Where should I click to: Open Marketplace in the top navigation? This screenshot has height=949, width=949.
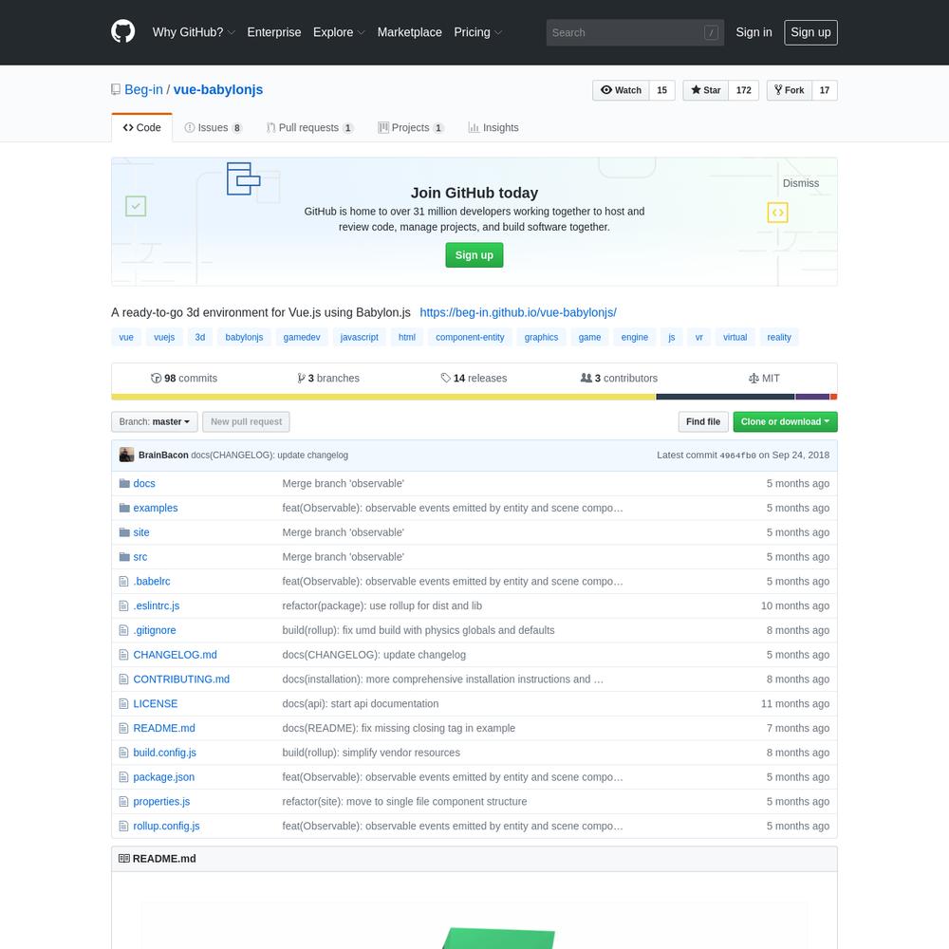click(x=410, y=32)
